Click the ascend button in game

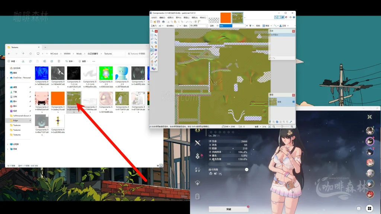(228, 209)
